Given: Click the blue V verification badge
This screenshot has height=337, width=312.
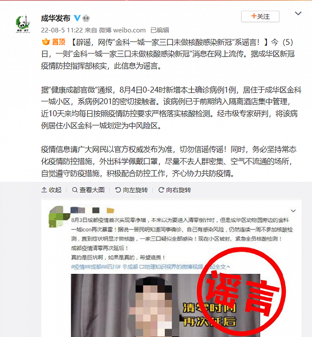Looking at the screenshot, I should [77, 18].
